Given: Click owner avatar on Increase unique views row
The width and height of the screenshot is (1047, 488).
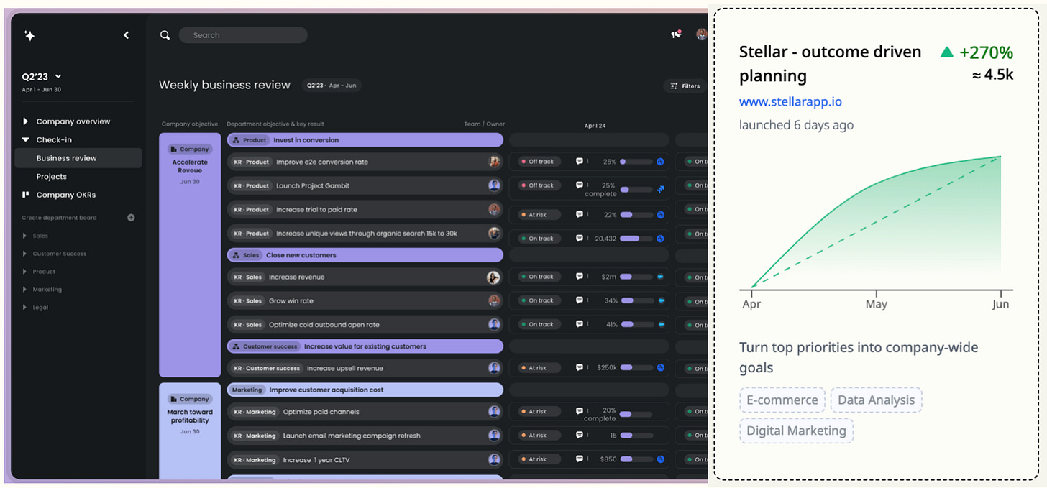Looking at the screenshot, I should [x=494, y=233].
